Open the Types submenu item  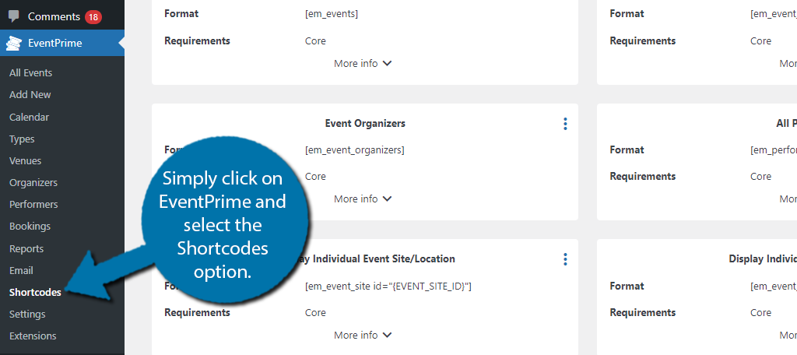(22, 139)
